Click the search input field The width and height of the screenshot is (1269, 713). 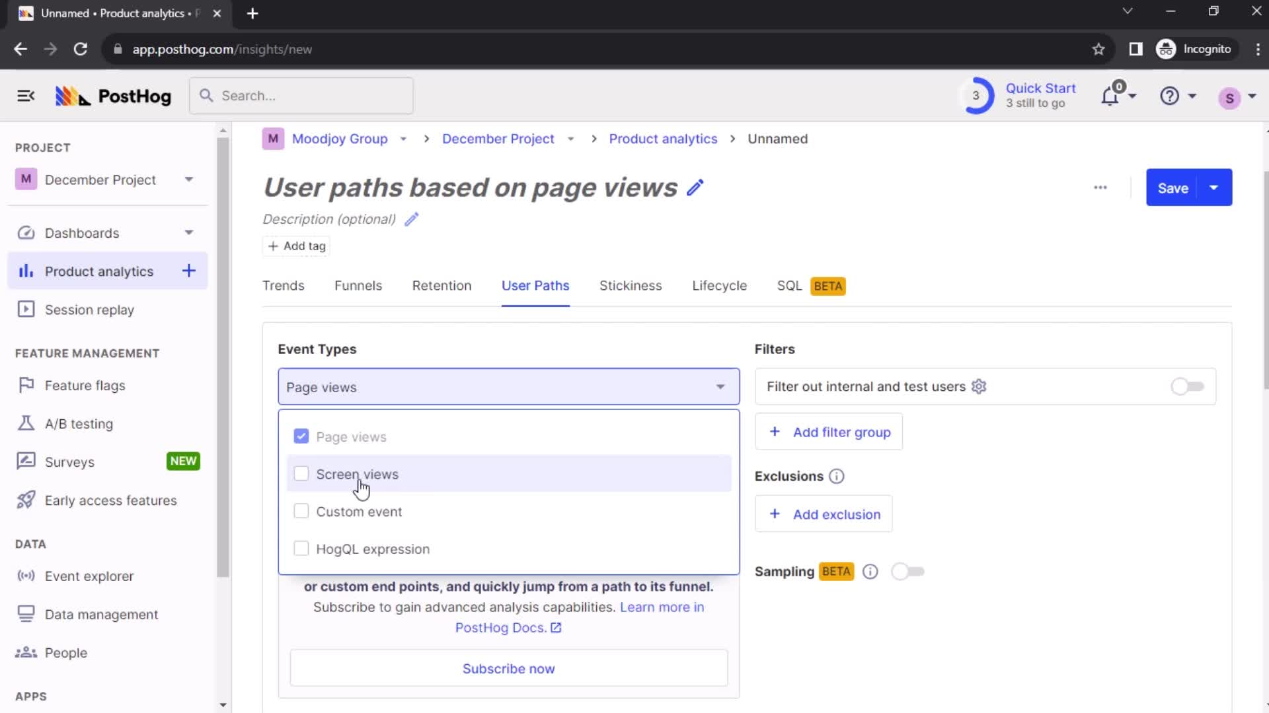(x=301, y=96)
